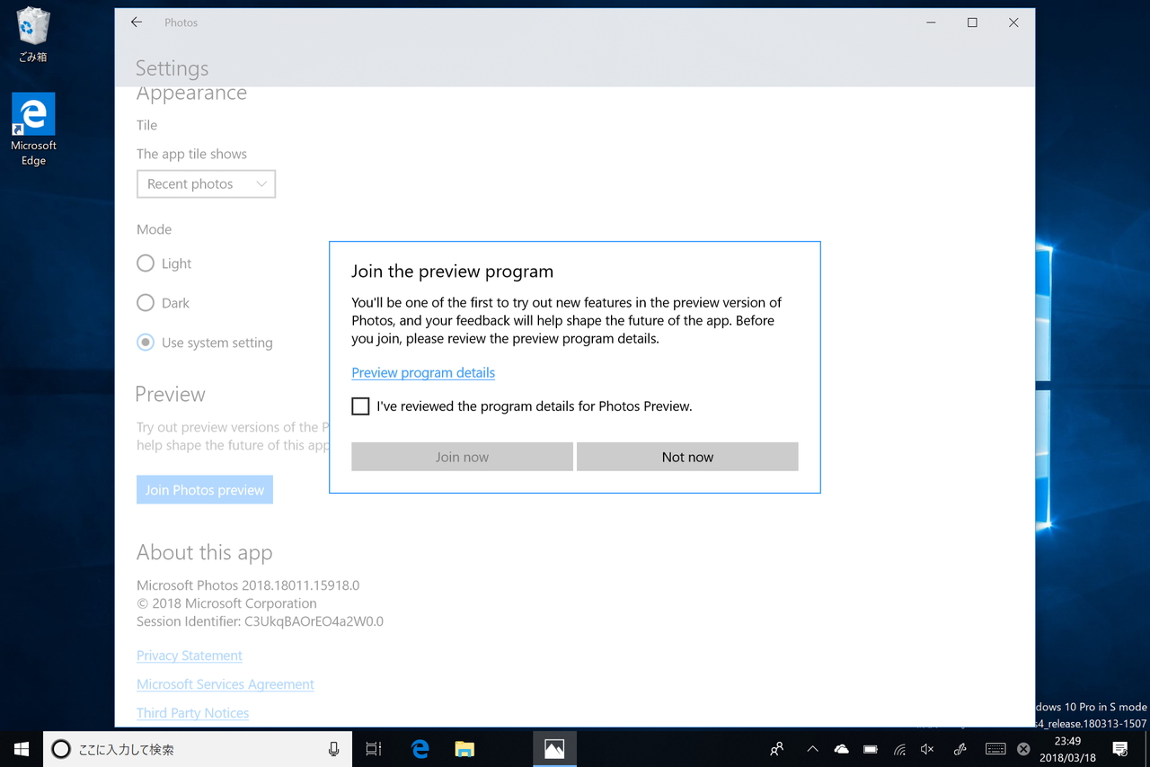Open the Recycle Bin desktop icon
Image resolution: width=1150 pixels, height=767 pixels.
click(33, 35)
